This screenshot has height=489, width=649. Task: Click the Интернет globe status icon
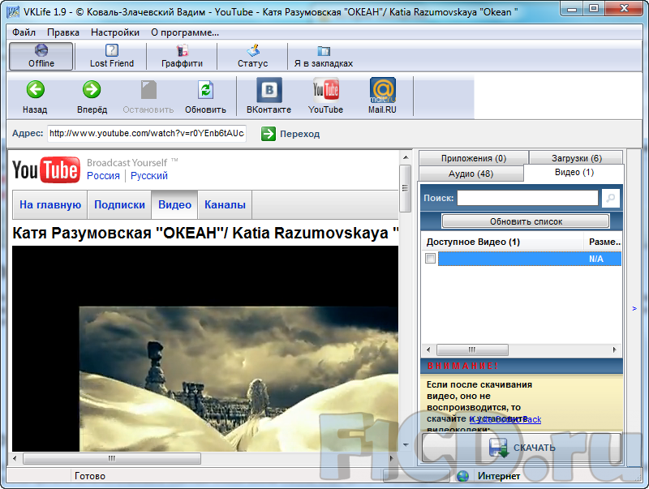(462, 476)
